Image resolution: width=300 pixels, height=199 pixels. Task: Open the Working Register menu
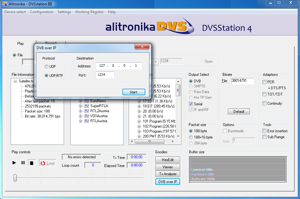[x=89, y=12]
